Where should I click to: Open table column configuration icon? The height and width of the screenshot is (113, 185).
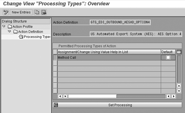coord(179,52)
